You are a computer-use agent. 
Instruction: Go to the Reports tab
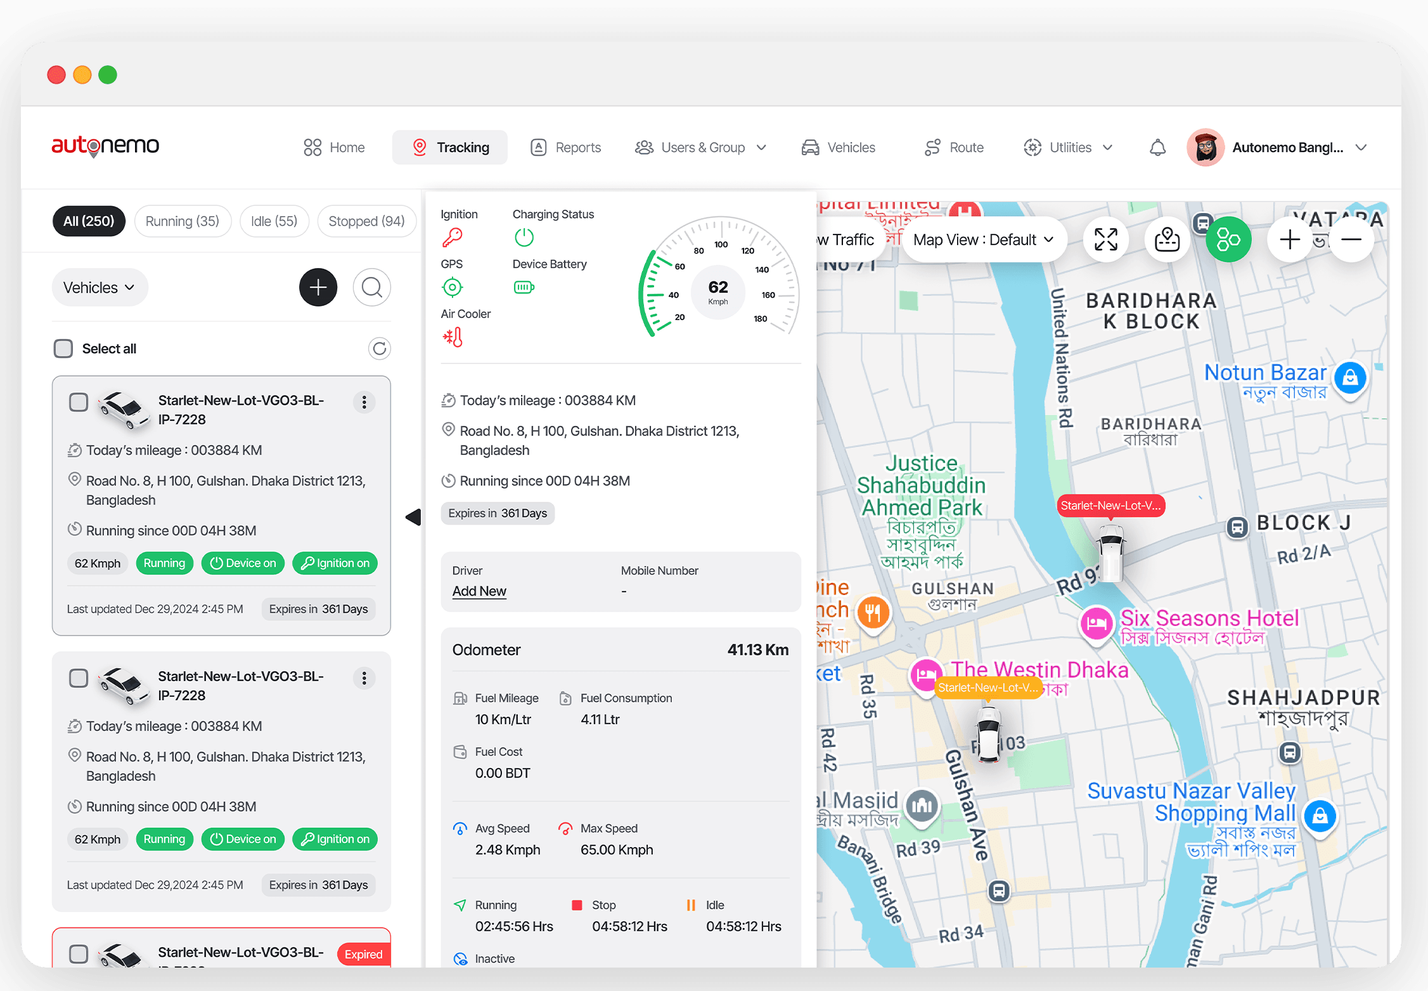(566, 148)
